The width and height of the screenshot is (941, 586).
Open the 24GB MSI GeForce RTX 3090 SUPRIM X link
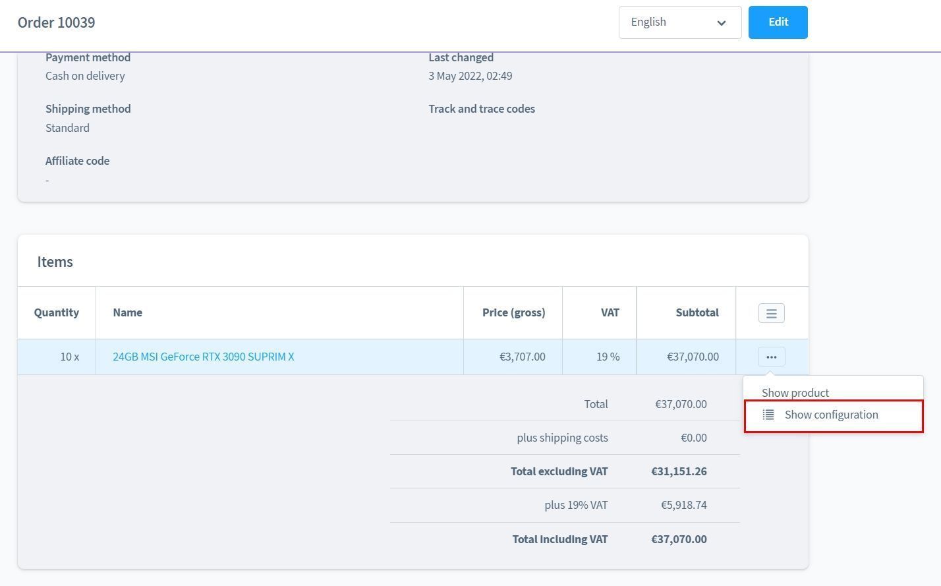click(203, 357)
